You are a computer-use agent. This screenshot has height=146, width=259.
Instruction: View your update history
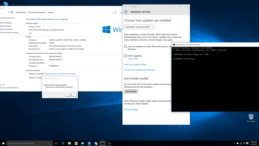pos(135,65)
